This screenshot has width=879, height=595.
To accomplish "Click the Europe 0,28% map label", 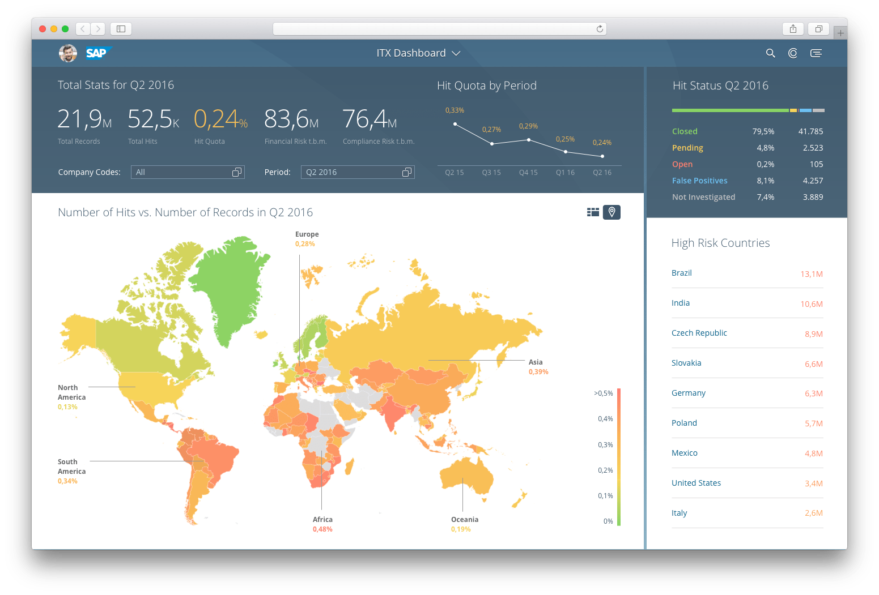I will click(x=307, y=239).
